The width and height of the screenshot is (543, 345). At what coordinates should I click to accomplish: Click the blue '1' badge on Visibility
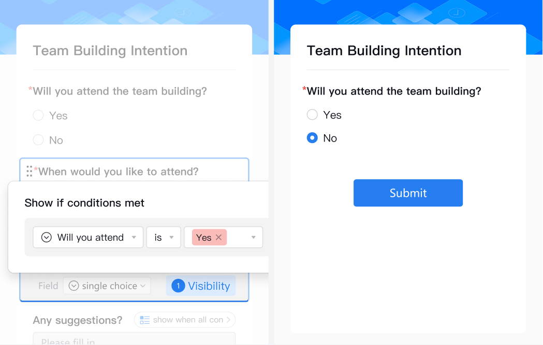[x=178, y=286]
